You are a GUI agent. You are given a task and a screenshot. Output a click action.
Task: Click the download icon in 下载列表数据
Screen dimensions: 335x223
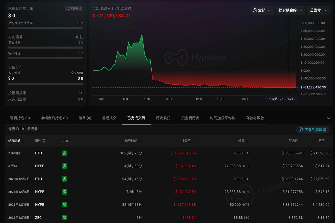[301, 130]
